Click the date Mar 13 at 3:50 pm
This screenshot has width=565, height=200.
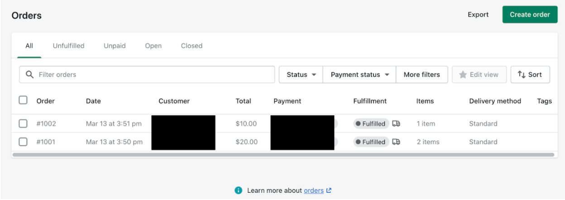114,142
